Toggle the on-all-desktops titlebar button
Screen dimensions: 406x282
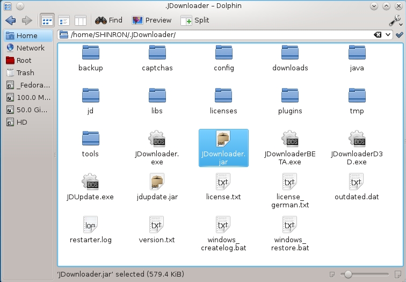[20, 6]
